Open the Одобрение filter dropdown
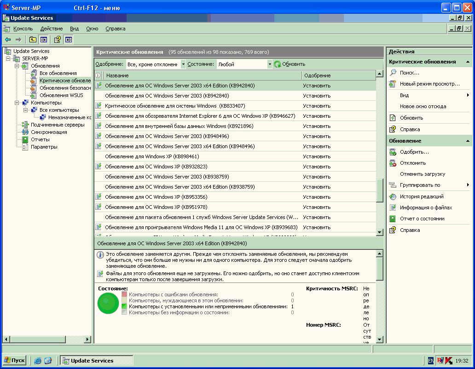The image size is (475, 369). point(183,64)
